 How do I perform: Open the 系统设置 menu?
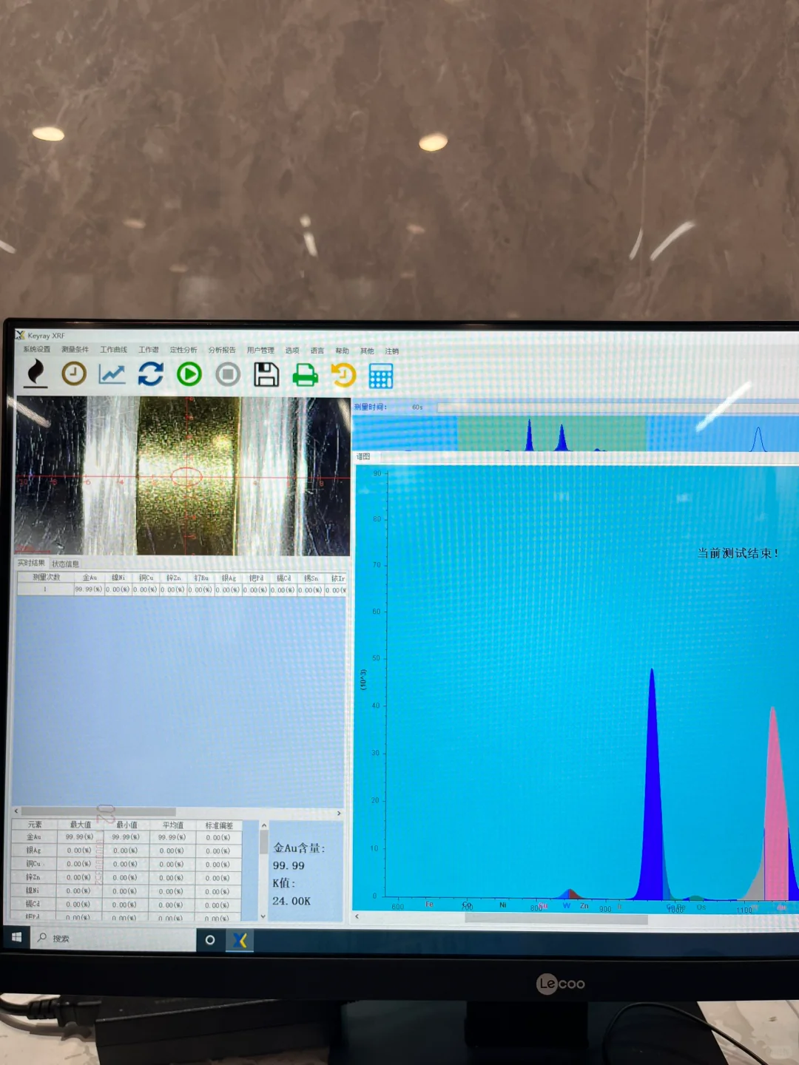(37, 349)
